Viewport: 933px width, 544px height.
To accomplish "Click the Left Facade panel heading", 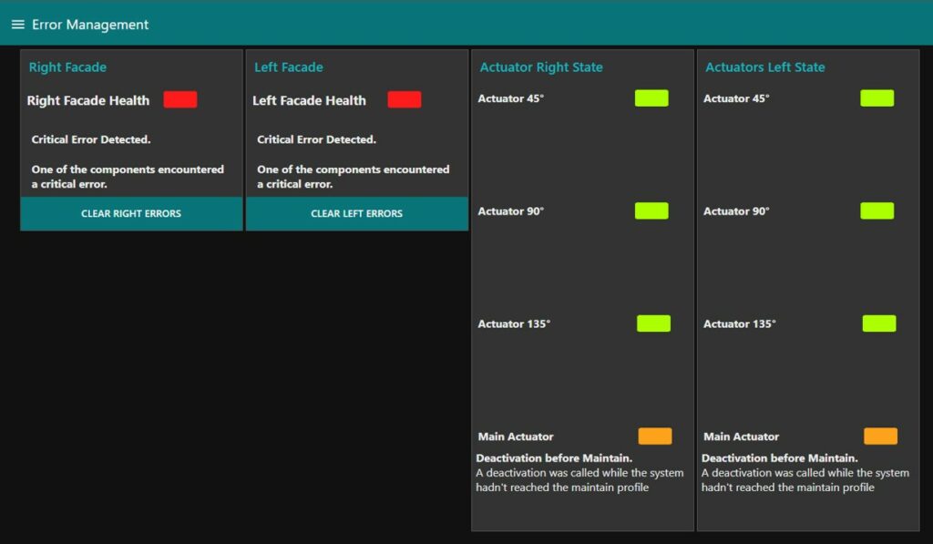I will pos(289,67).
